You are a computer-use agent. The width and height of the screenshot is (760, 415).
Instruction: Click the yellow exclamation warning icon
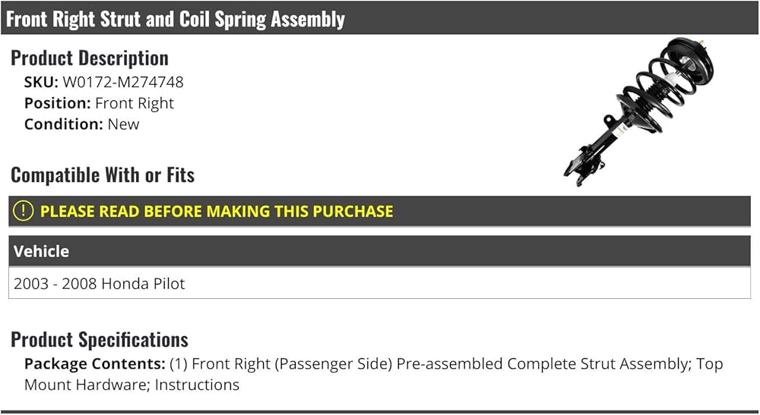[x=23, y=211]
